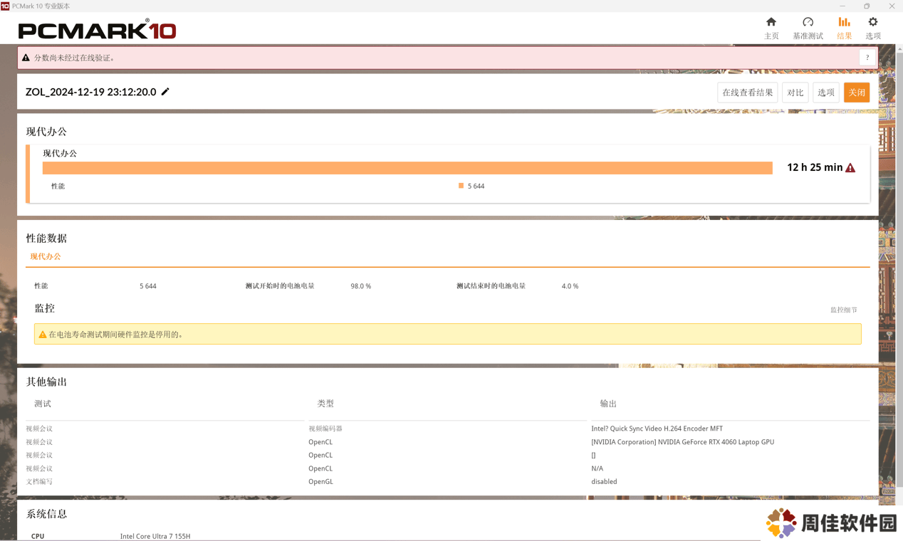Click the PCMark 10 logo

[97, 30]
